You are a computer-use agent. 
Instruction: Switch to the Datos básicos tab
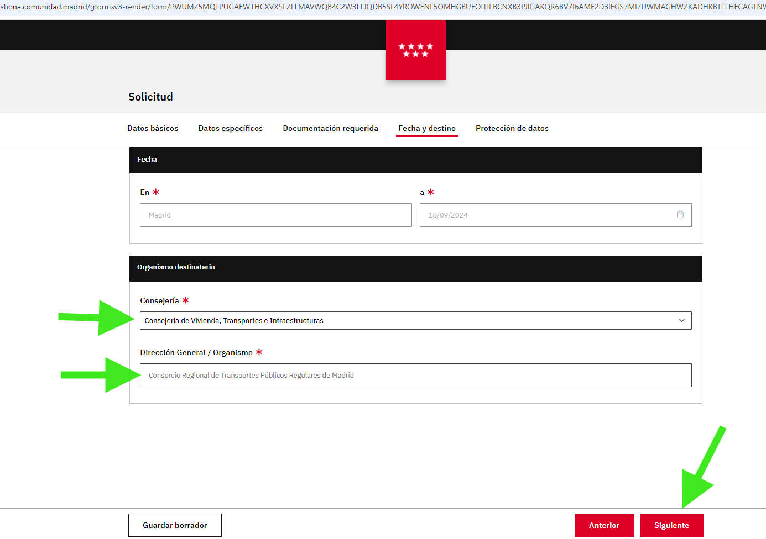point(153,129)
